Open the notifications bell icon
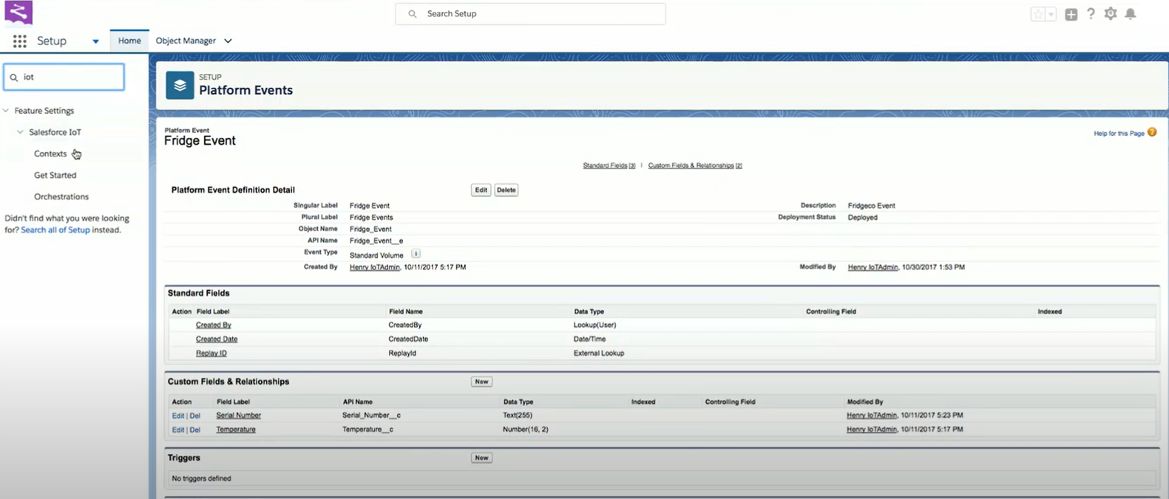Screen dimensions: 1169x499 coord(1131,13)
